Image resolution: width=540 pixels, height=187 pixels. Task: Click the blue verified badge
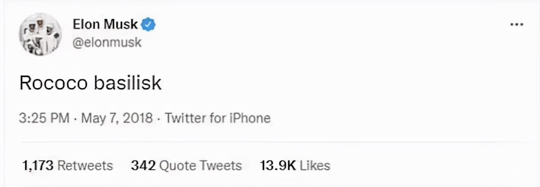pyautogui.click(x=149, y=25)
